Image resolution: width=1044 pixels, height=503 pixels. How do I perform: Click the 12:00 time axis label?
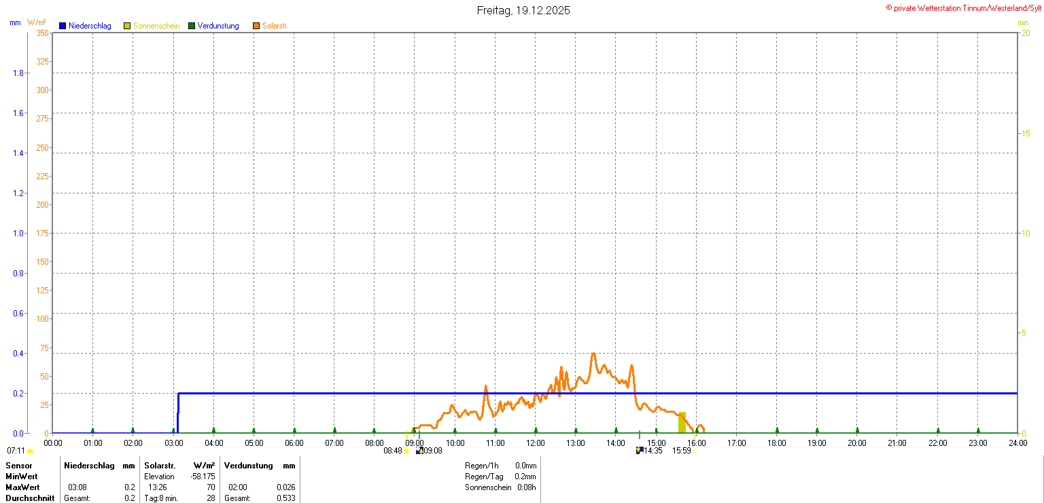click(x=536, y=443)
